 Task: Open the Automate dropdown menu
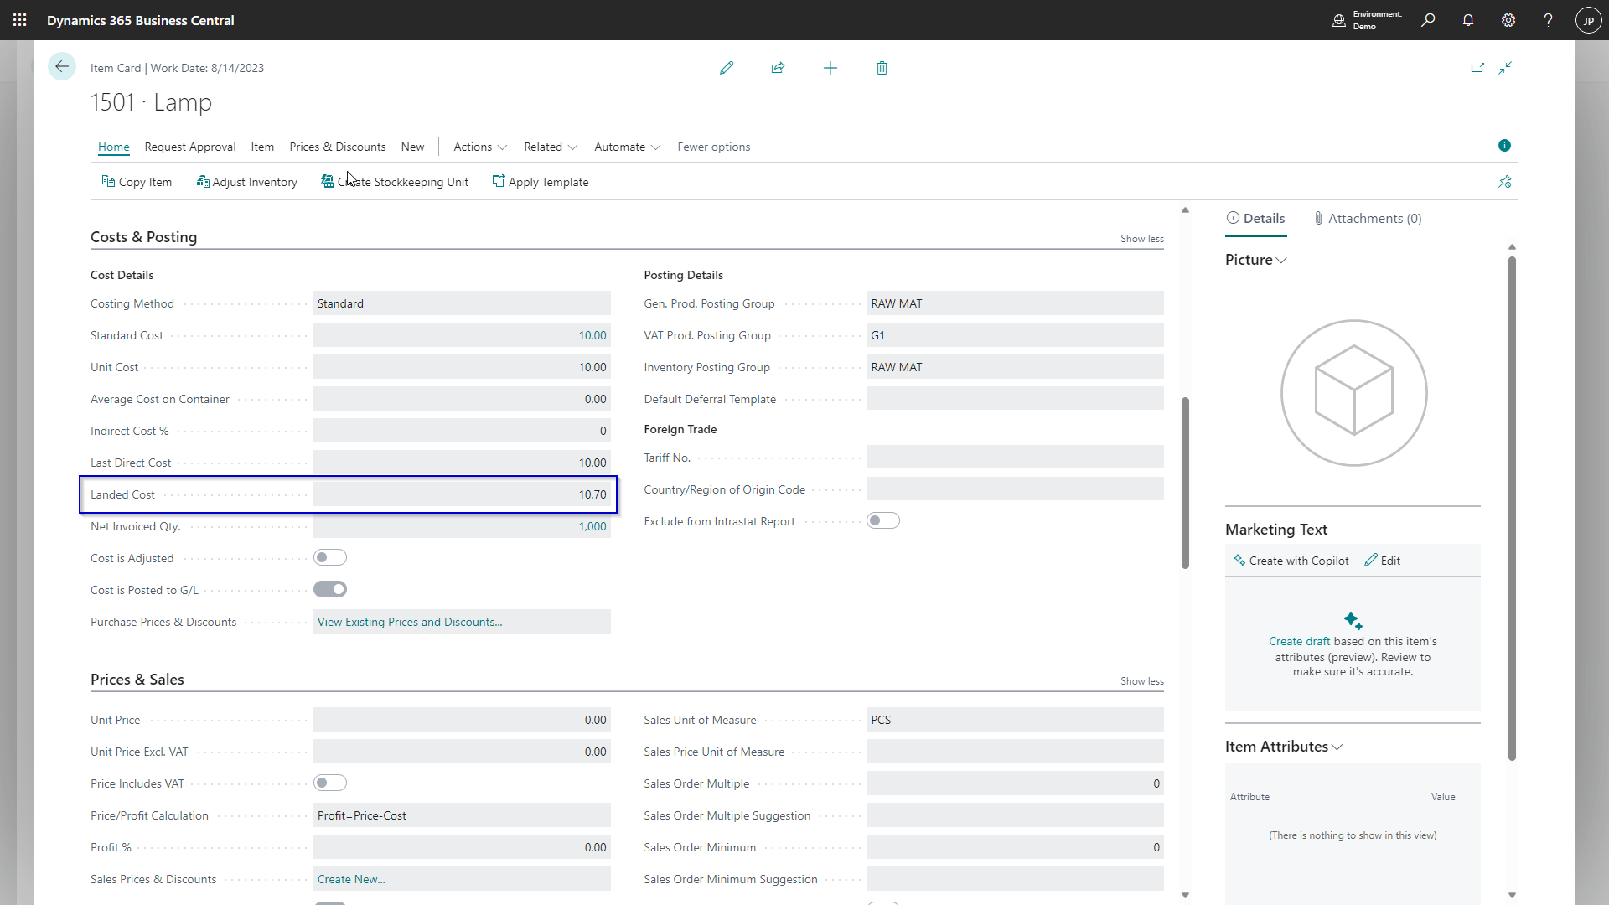(628, 147)
